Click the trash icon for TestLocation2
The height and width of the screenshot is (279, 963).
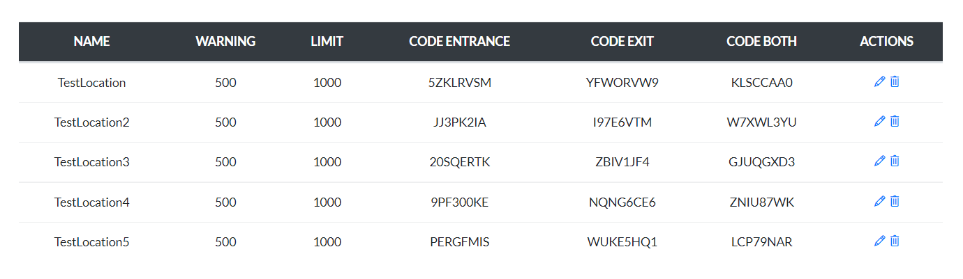click(x=895, y=122)
